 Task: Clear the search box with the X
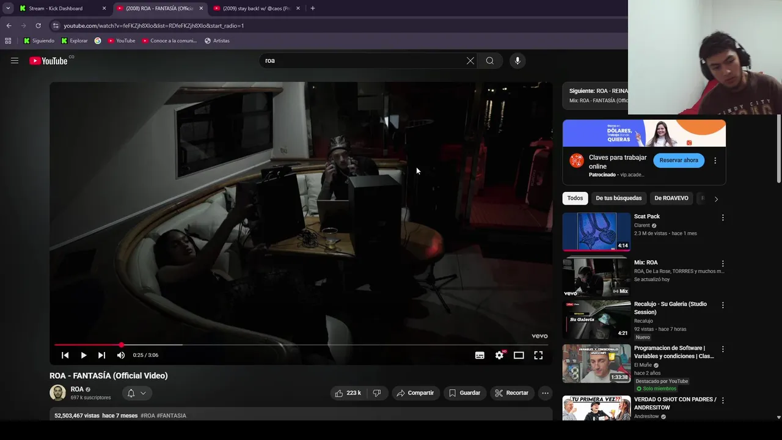[470, 61]
